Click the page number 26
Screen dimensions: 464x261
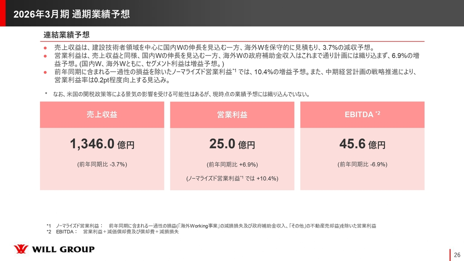(457, 254)
